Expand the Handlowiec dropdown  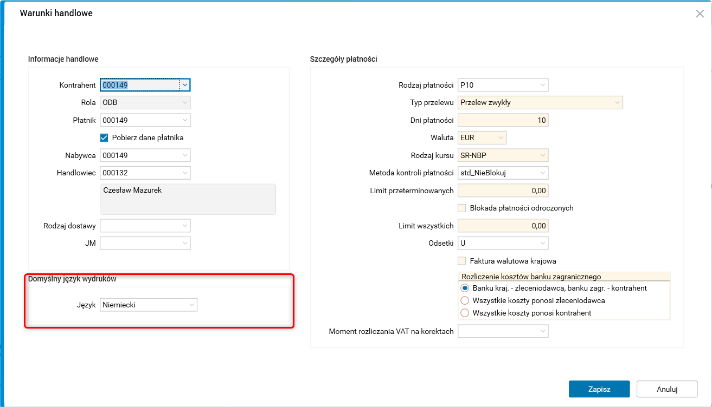point(184,173)
